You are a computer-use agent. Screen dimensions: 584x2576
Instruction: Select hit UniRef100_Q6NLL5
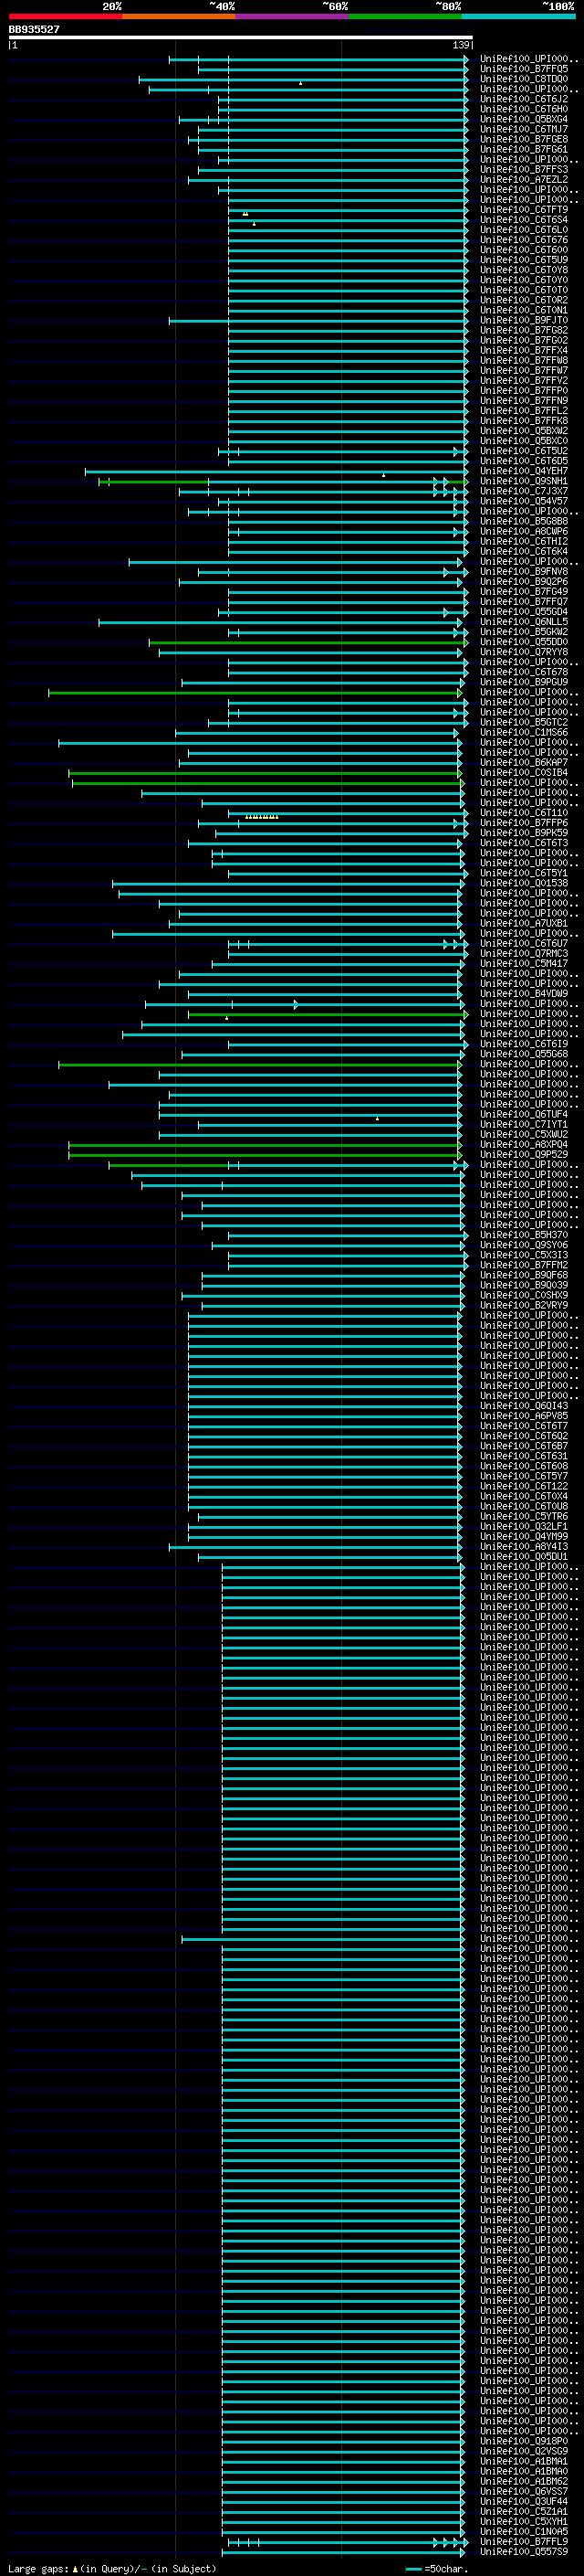click(524, 622)
